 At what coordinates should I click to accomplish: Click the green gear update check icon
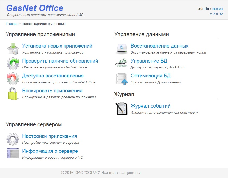[x=13, y=64]
